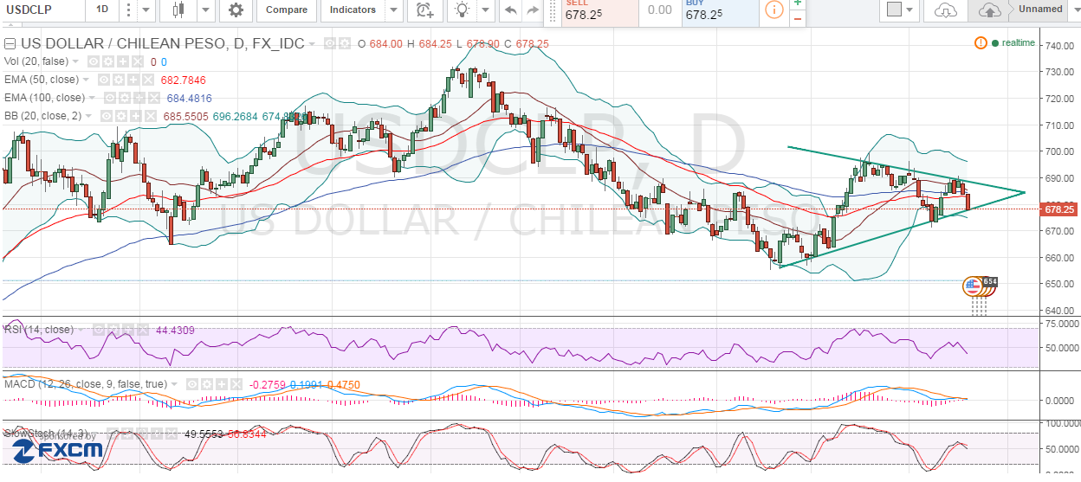Add plus option on BB (20, close, 2) row

click(x=136, y=116)
